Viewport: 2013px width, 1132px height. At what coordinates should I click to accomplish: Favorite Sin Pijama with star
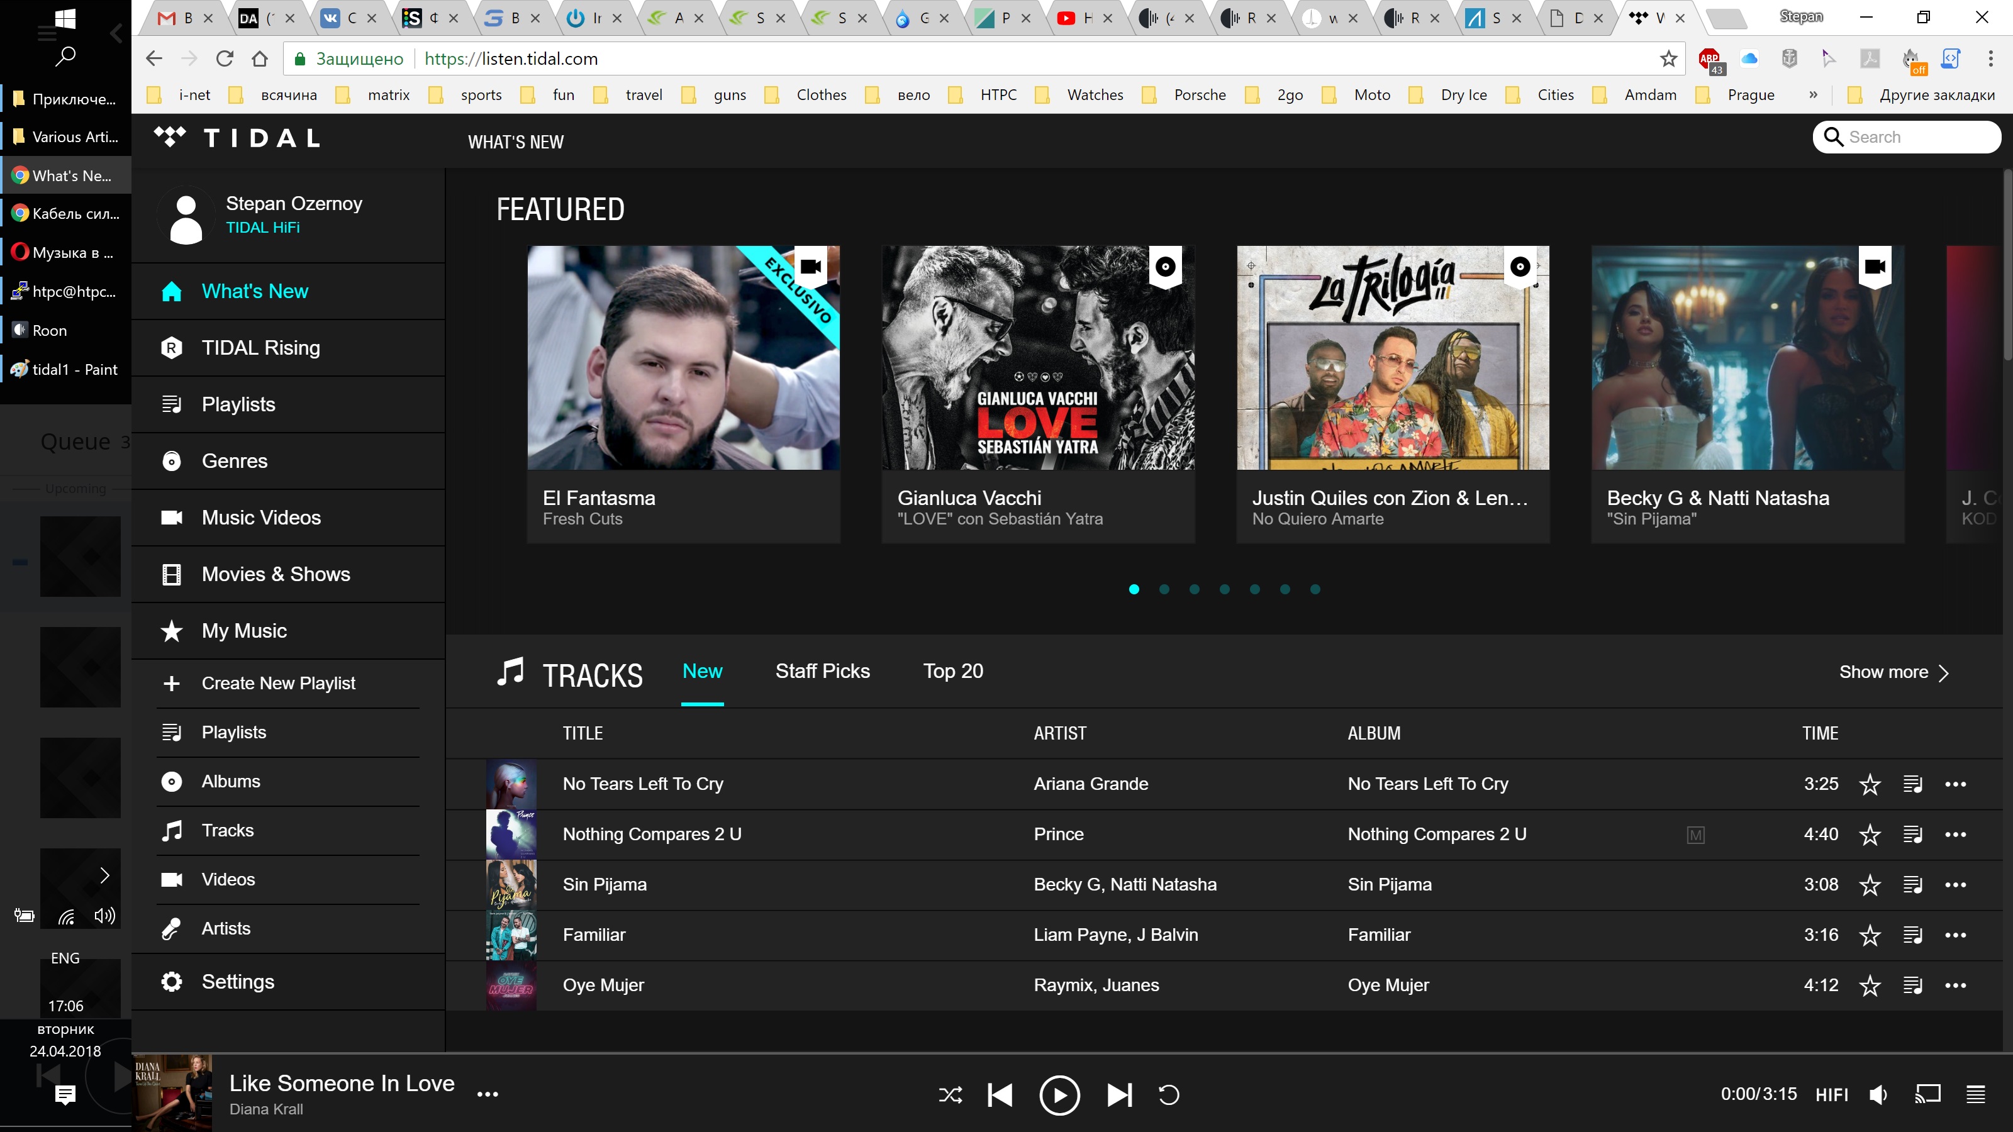coord(1869,885)
